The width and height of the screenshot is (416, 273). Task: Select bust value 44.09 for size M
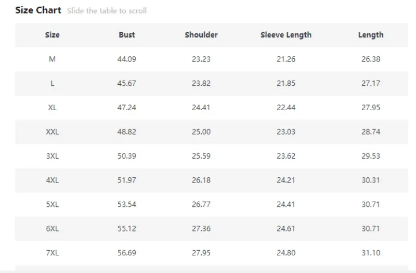(x=127, y=59)
